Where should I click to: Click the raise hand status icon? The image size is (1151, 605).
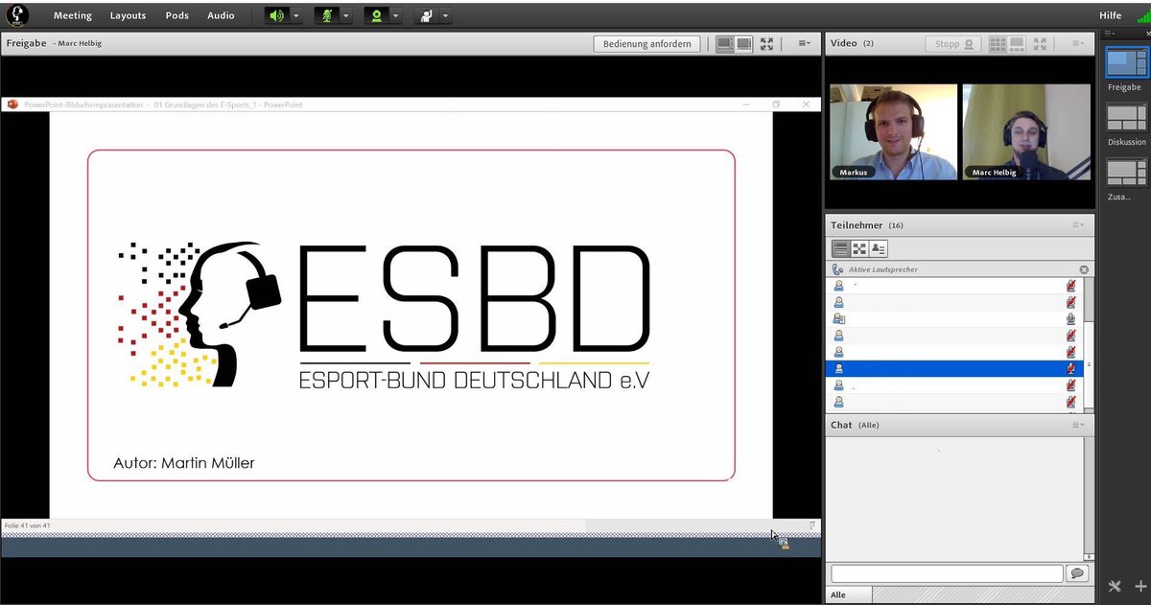point(426,16)
